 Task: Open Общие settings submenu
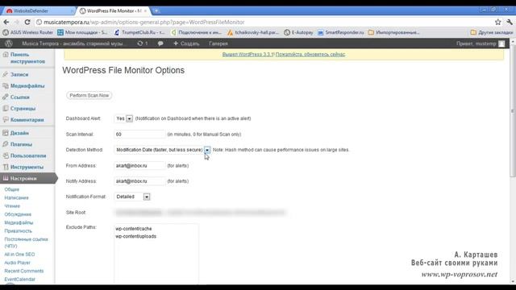click(x=12, y=189)
